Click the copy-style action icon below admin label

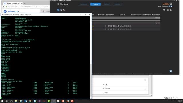coord(171,10)
